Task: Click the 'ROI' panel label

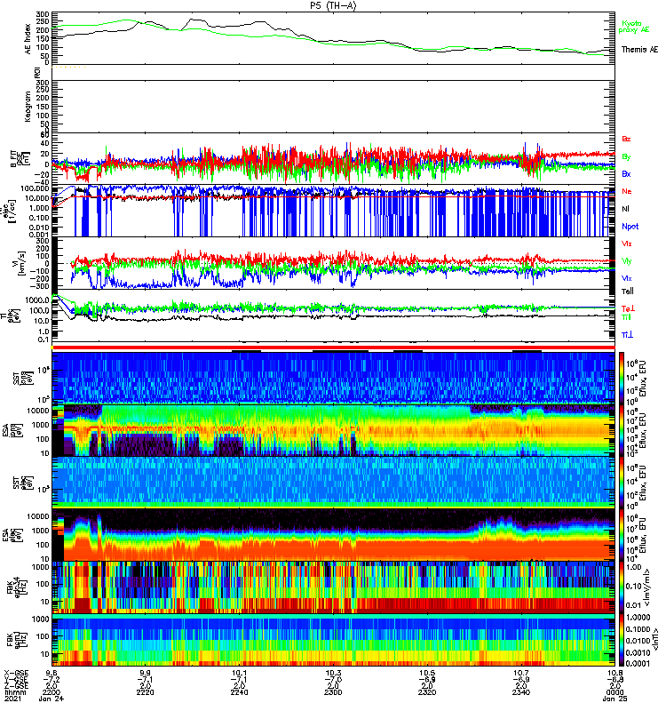Action: pyautogui.click(x=37, y=72)
